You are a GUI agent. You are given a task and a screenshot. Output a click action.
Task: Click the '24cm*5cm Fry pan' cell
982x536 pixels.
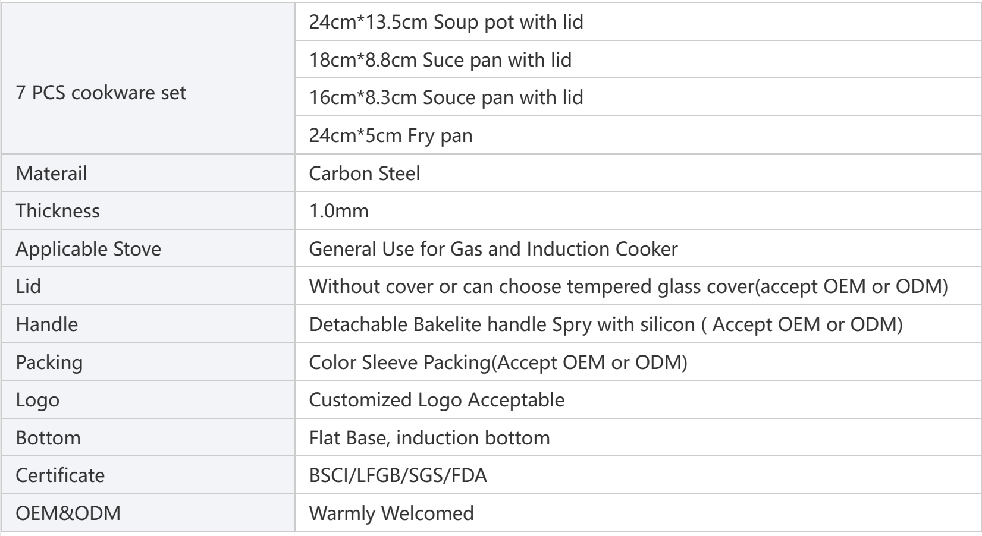(638, 135)
